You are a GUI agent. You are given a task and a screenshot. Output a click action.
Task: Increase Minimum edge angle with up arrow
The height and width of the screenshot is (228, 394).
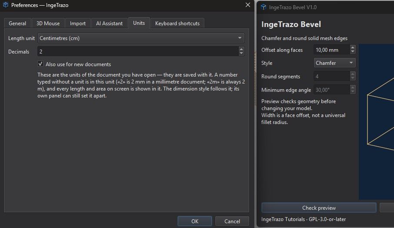pyautogui.click(x=353, y=87)
